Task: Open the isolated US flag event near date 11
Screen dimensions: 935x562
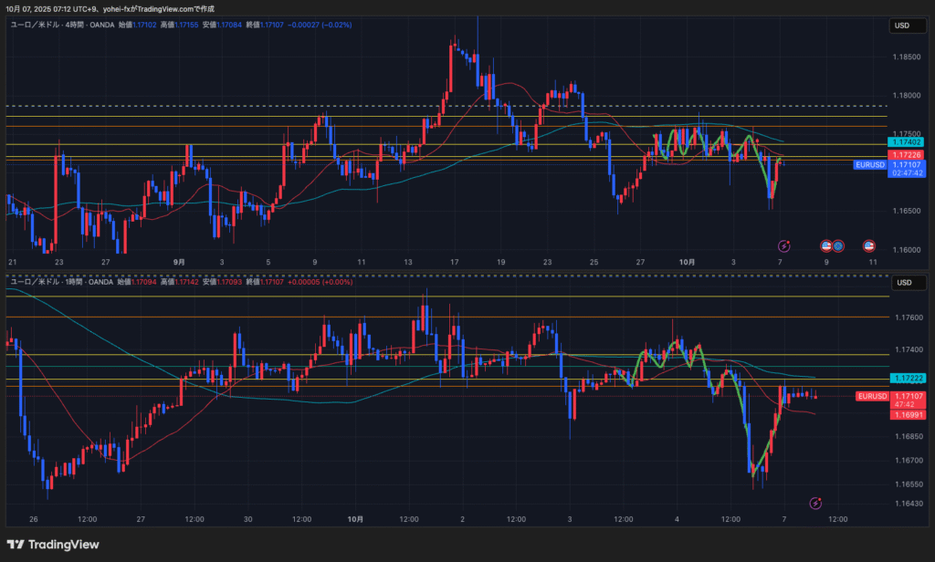Action: point(869,245)
